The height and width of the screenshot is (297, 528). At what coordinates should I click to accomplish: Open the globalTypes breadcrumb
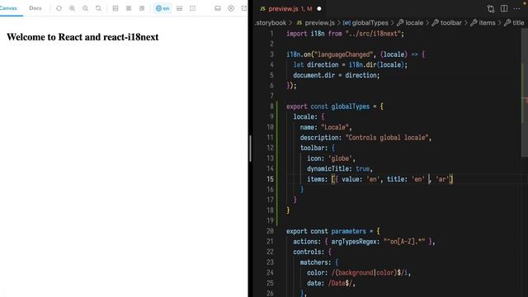click(370, 23)
